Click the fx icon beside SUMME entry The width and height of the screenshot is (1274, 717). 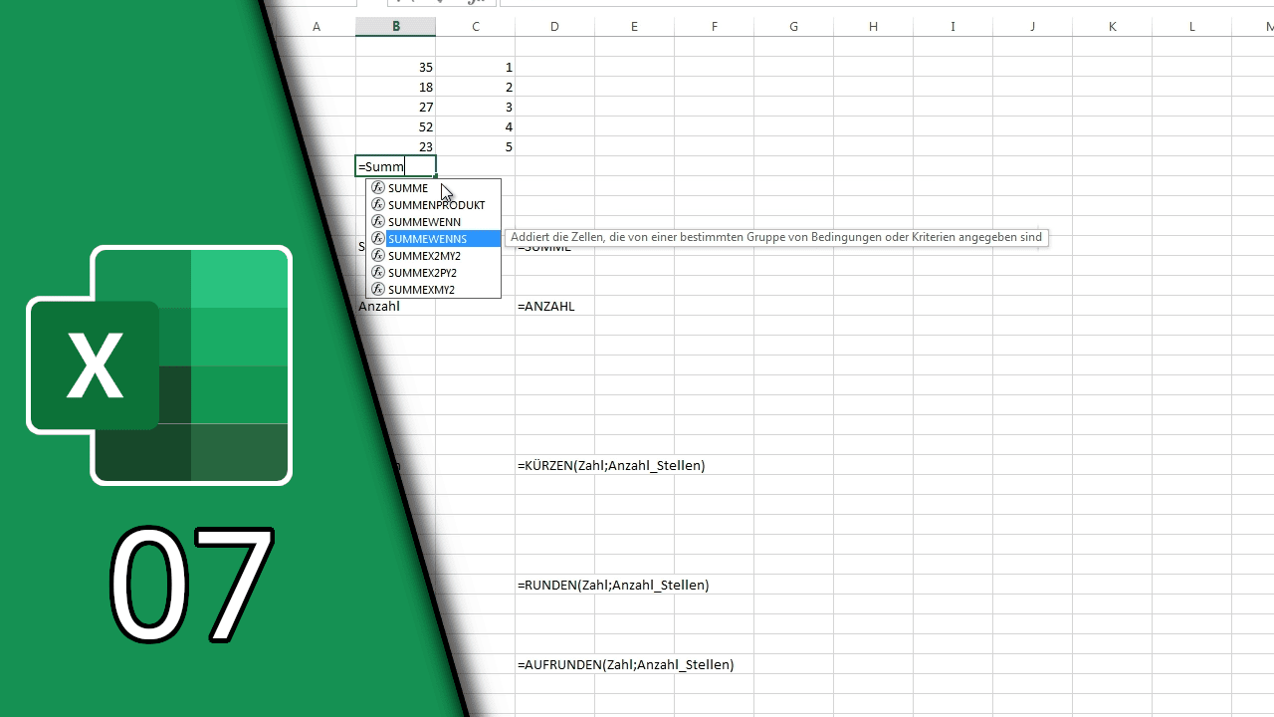[x=378, y=187]
